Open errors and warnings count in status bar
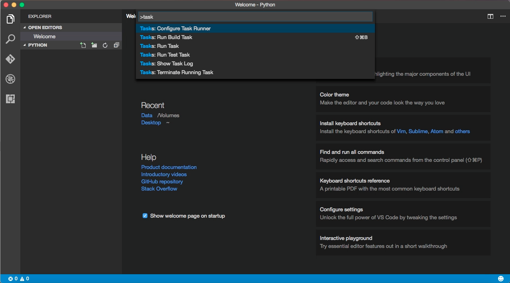This screenshot has width=510, height=283. pos(19,279)
